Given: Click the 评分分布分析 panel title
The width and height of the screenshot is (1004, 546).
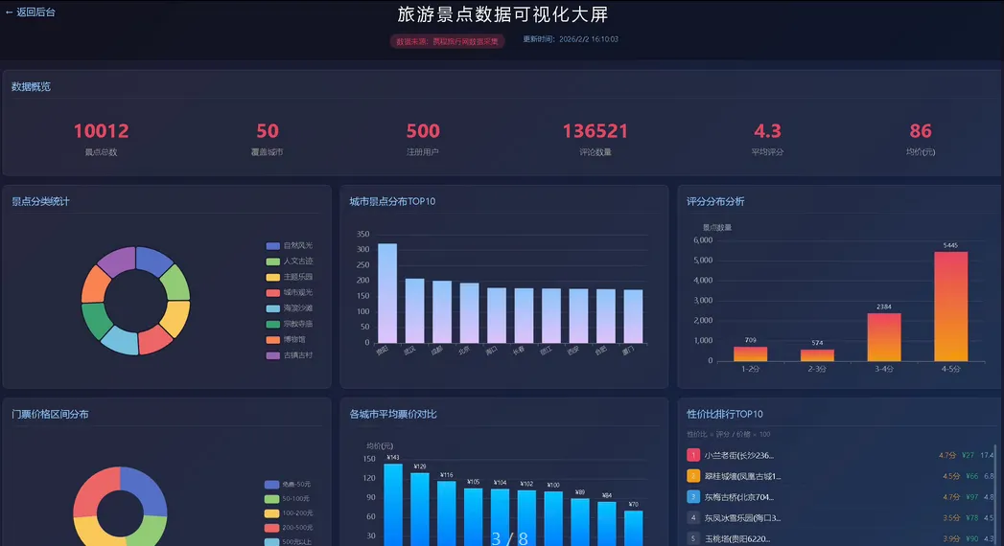Looking at the screenshot, I should click(x=715, y=201).
